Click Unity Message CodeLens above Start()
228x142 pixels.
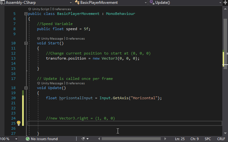(x=52, y=39)
